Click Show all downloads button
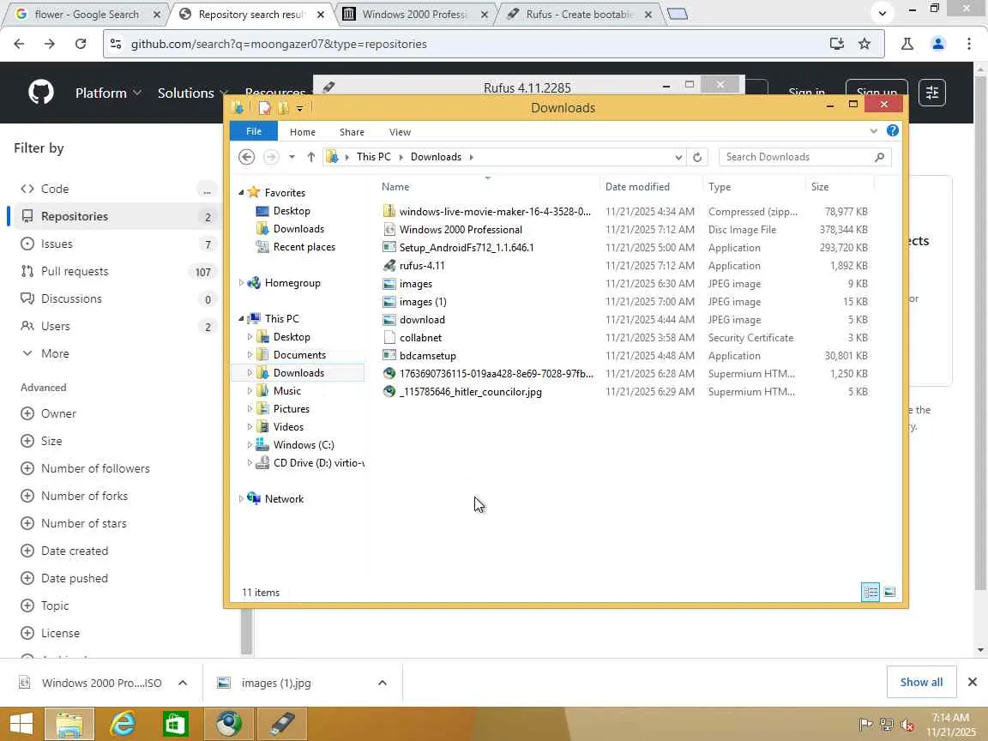 click(921, 682)
